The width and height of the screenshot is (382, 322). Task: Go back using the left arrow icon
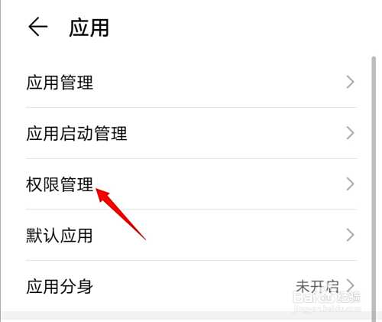pos(38,27)
